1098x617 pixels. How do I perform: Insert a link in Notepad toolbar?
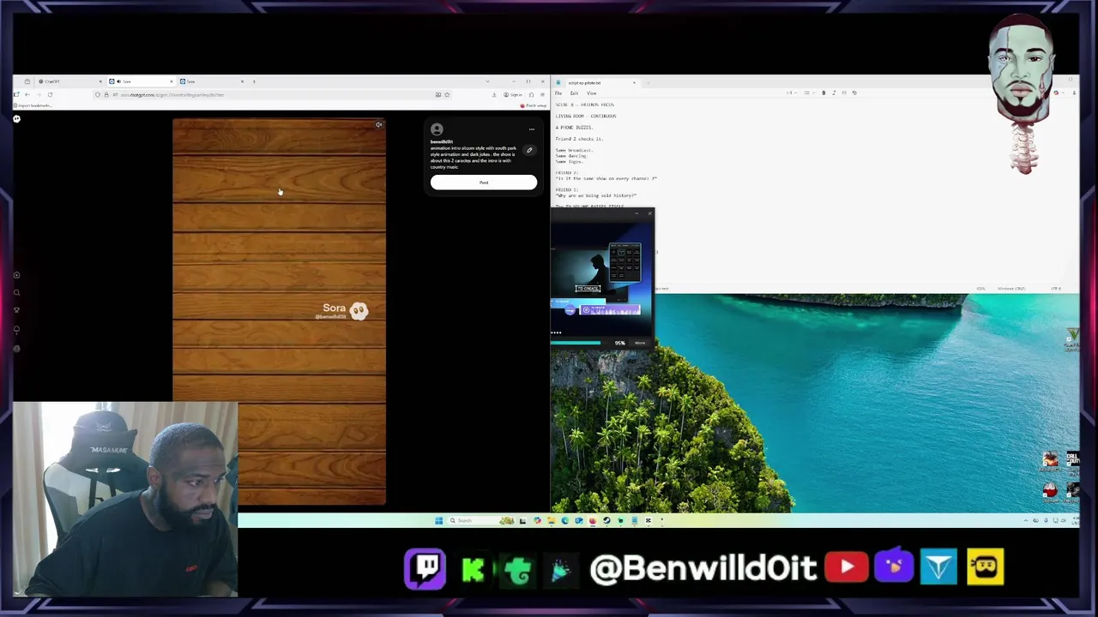844,93
